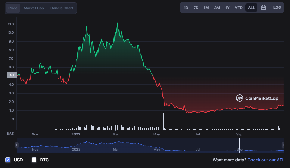
Task: Switch to the Price tab
Action: (x=13, y=8)
